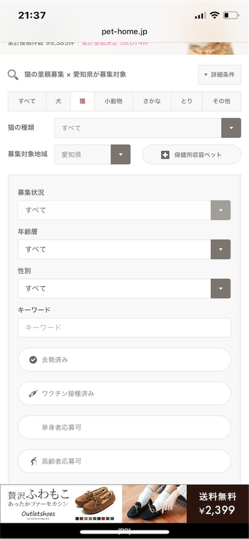Expand the 年齢層 dropdown
Screen dimensions: 249x539
(x=124, y=249)
